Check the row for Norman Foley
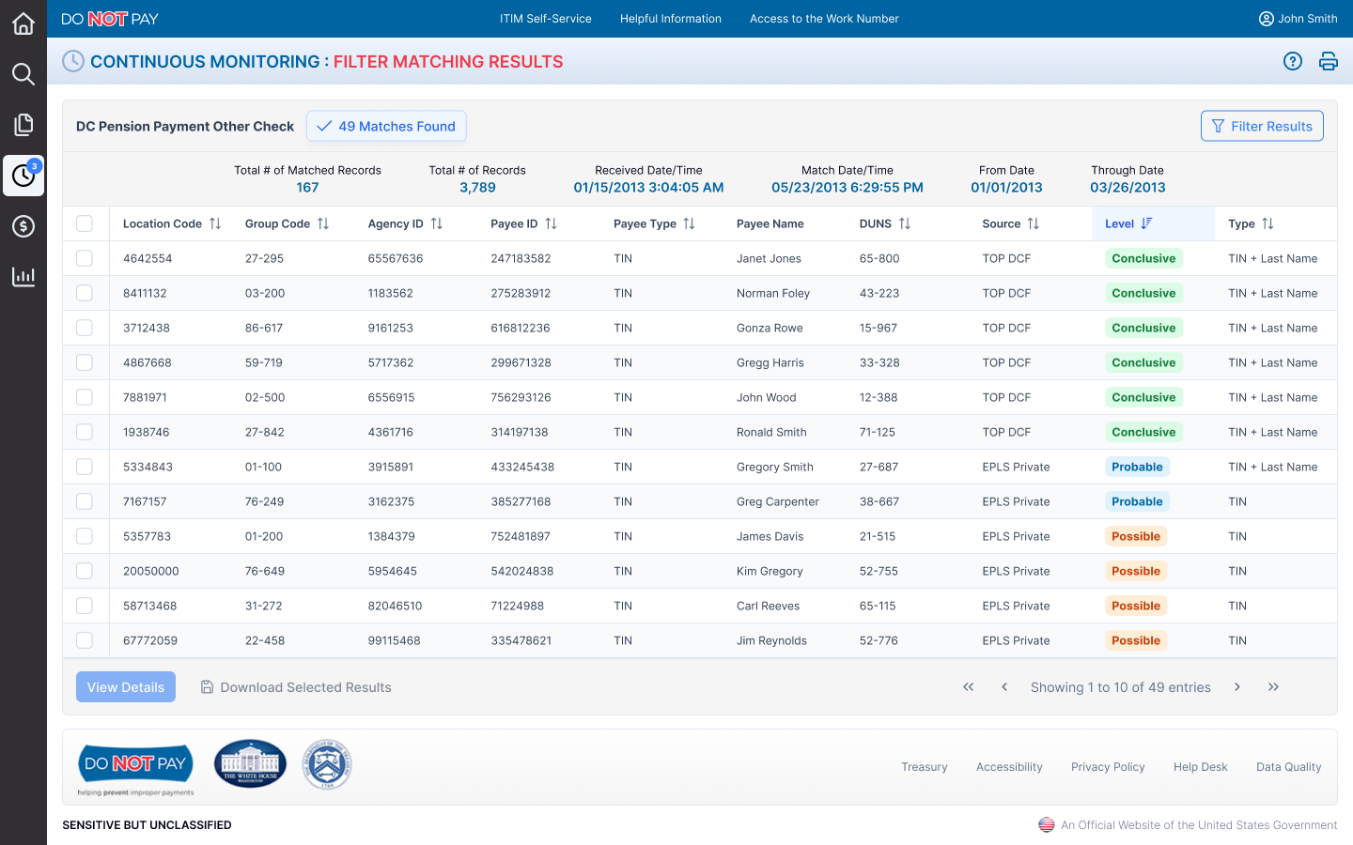The height and width of the screenshot is (845, 1353). 85,293
